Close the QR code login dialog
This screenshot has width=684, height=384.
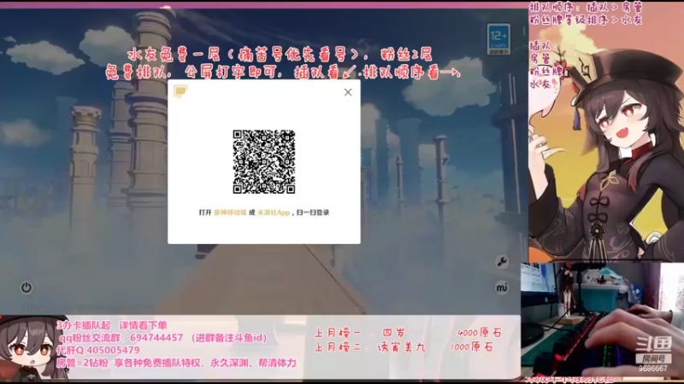[x=348, y=92]
